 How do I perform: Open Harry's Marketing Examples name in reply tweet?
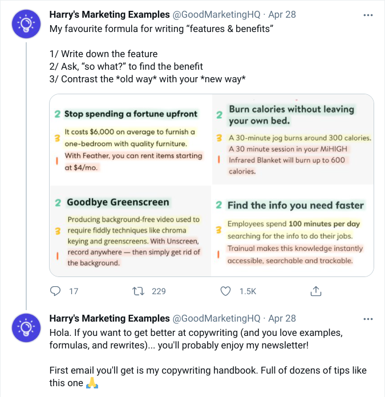coord(110,318)
